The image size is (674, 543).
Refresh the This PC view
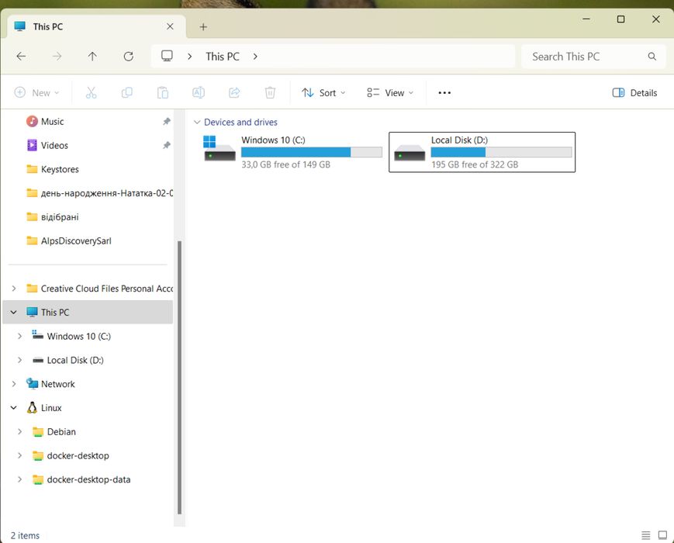(128, 57)
